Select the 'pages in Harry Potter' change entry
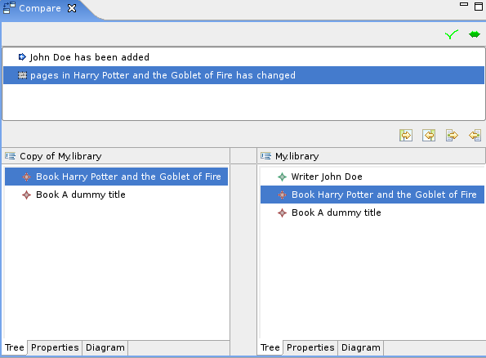 point(243,75)
